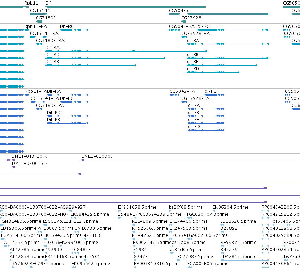Viewport: 300px width, 269px height.
Task: Select the Dif gene span bar
Action: pos(125,7)
